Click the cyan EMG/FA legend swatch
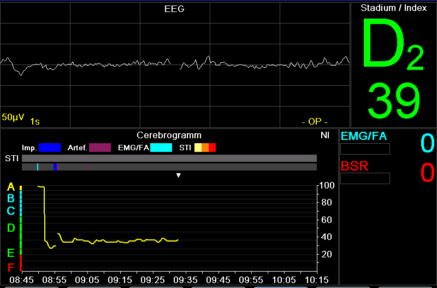The width and height of the screenshot is (437, 288). click(x=161, y=148)
